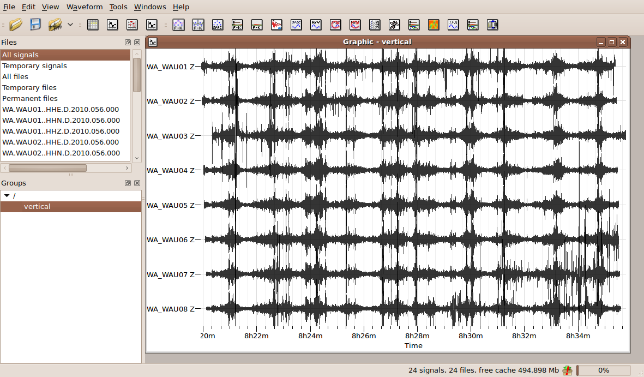Select file WA.WAU01..HHZ.D.2010.056.000
Image resolution: width=644 pixels, height=377 pixels.
pyautogui.click(x=61, y=131)
